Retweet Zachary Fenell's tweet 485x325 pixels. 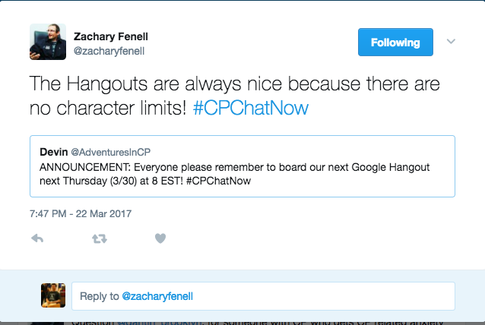coord(99,238)
